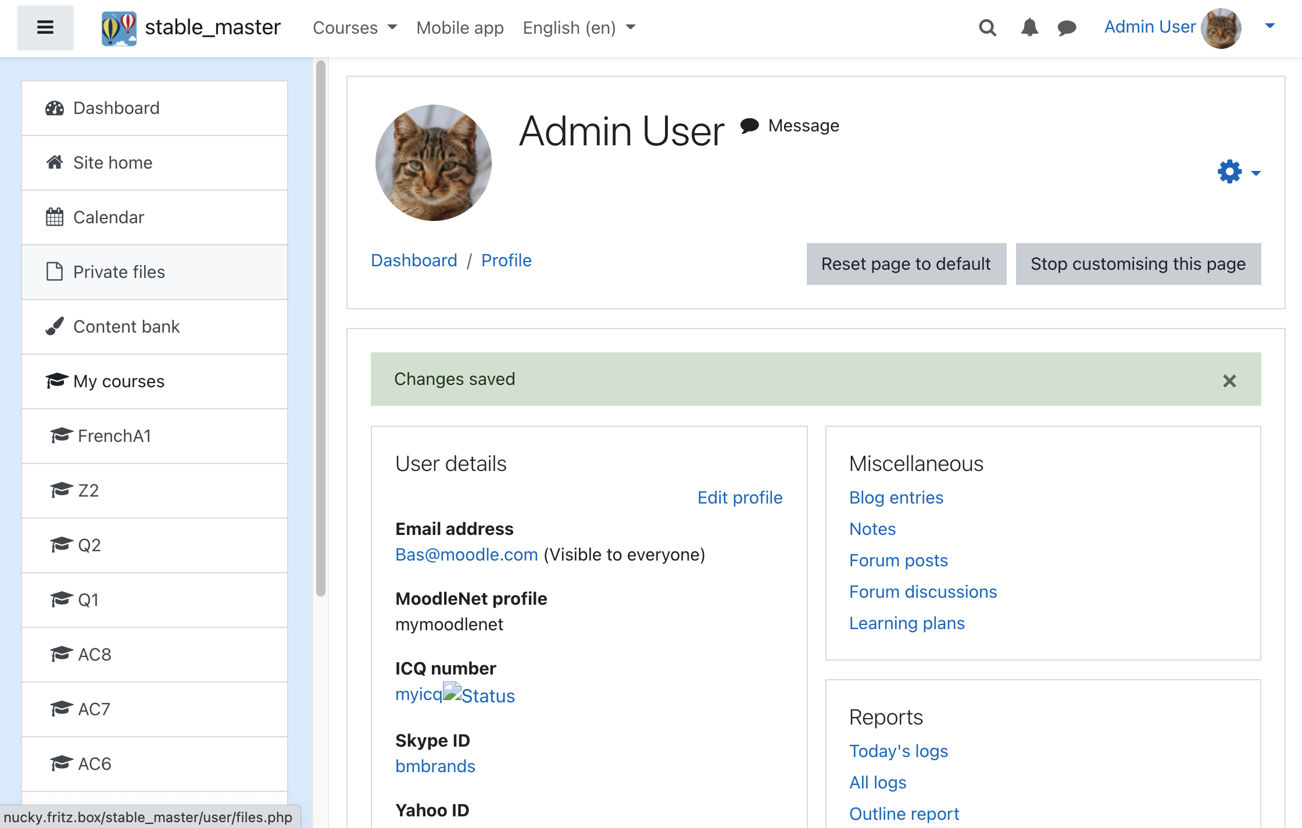This screenshot has height=828, width=1302.
Task: Open the Notes link
Action: (872, 529)
